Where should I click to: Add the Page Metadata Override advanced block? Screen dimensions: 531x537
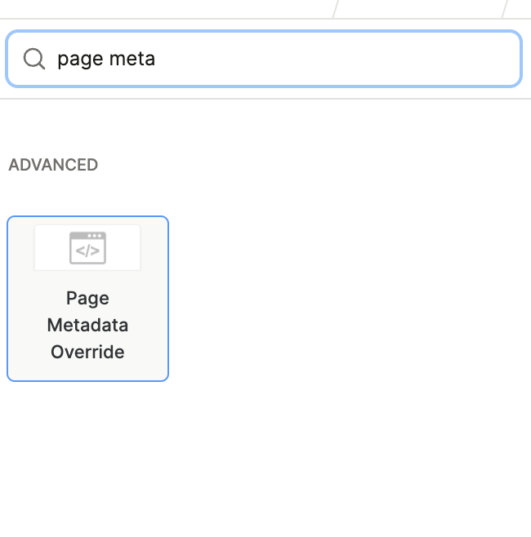click(87, 299)
